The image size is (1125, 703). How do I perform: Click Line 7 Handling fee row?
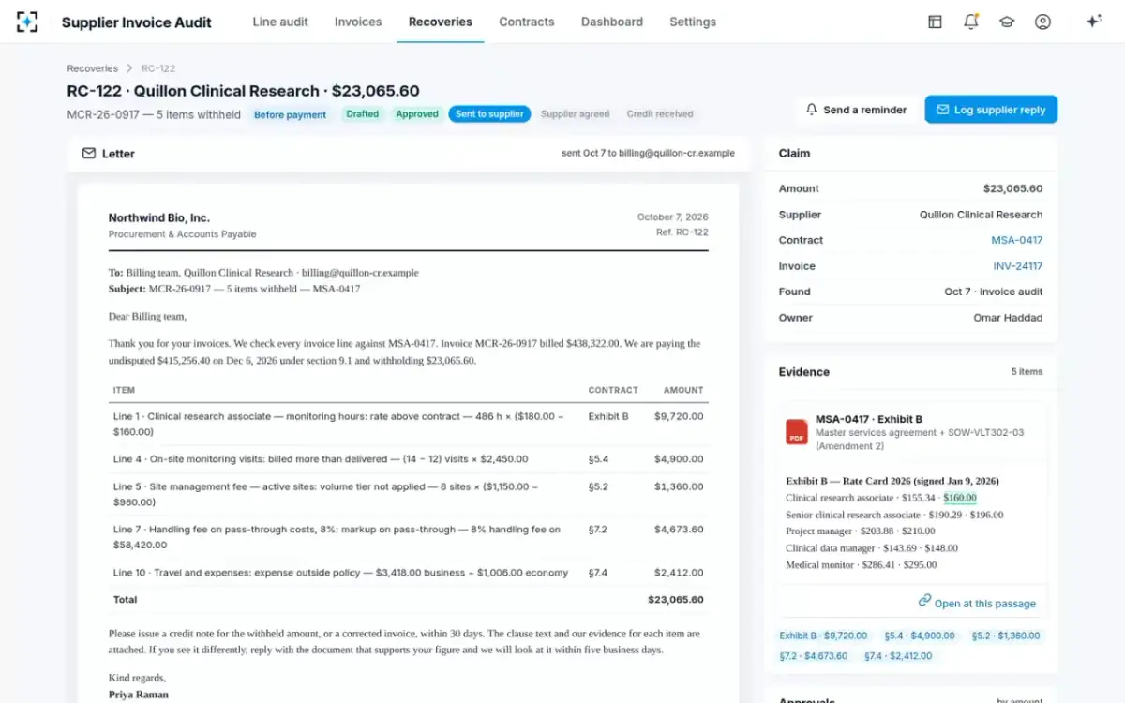[x=408, y=537]
